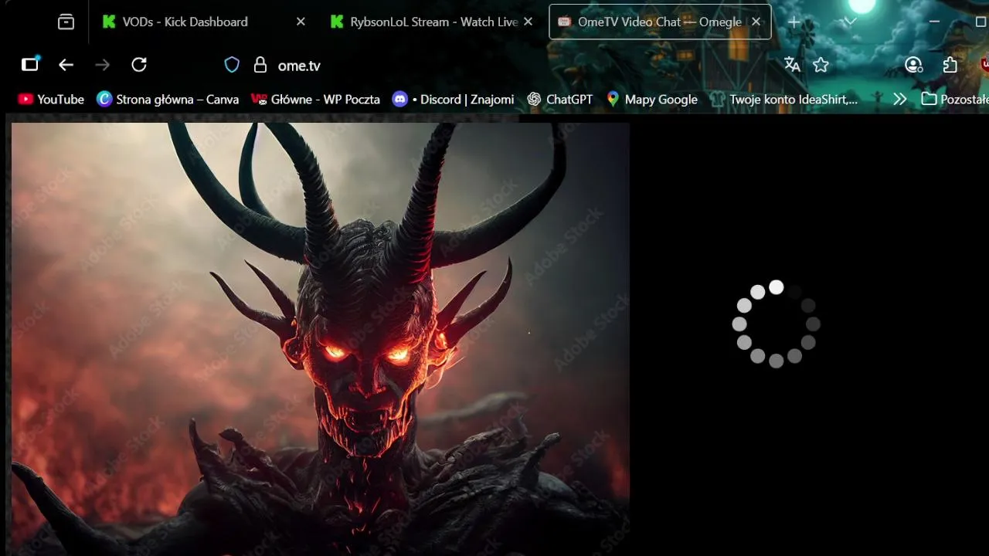Image resolution: width=989 pixels, height=556 pixels.
Task: Open the Firefox View tabs icon
Action: [66, 22]
